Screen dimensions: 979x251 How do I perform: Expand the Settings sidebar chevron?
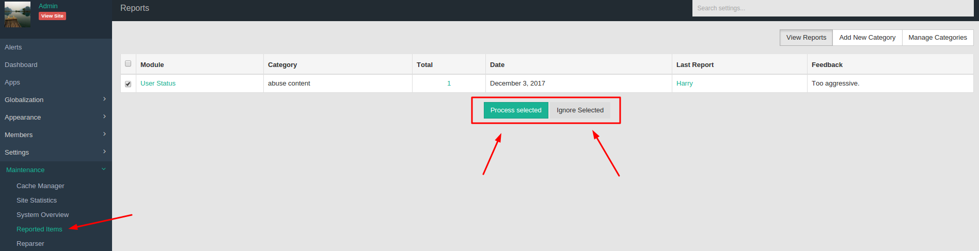pos(104,152)
